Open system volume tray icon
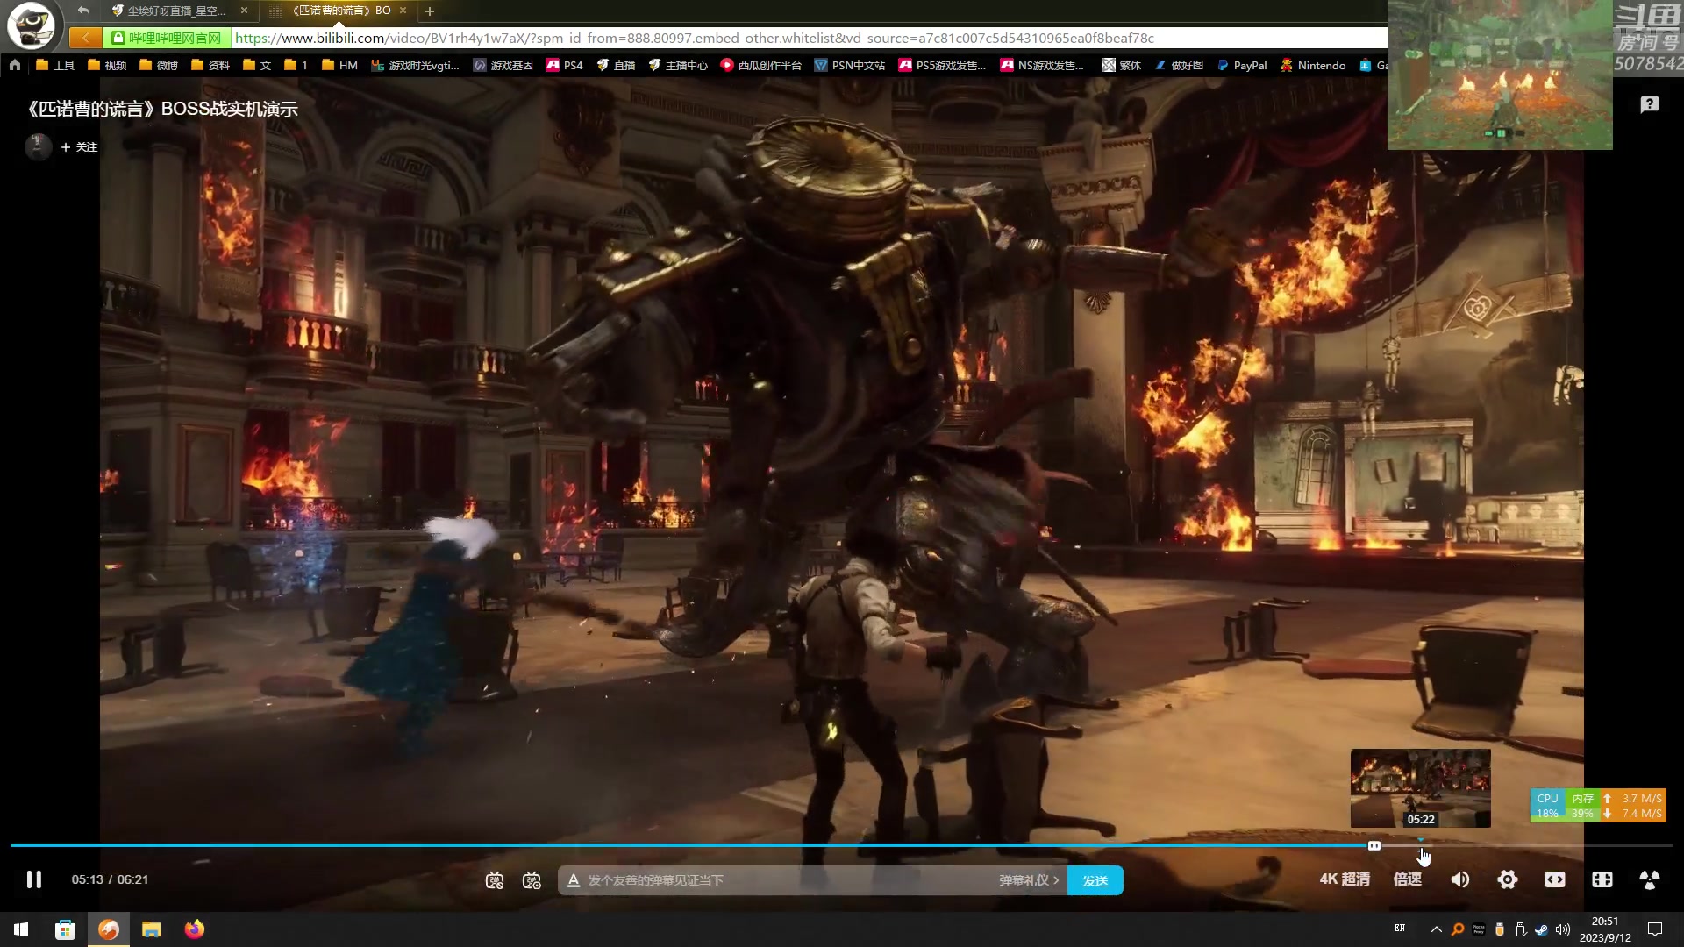 click(x=1562, y=929)
